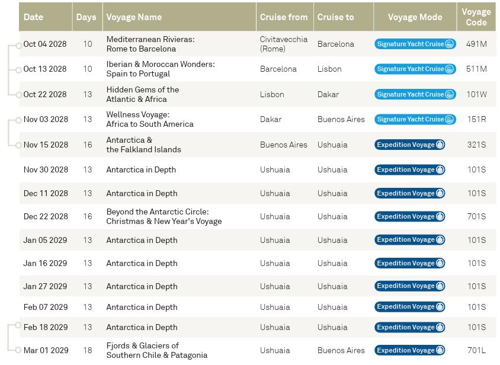This screenshot has height=365, width=500.
Task: Open Hidden Gems of the Atlantic & Africa
Action: [143, 94]
